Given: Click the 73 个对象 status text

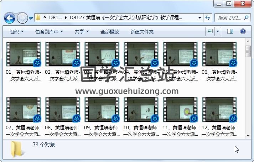Looking at the screenshot, I should tap(44, 144).
